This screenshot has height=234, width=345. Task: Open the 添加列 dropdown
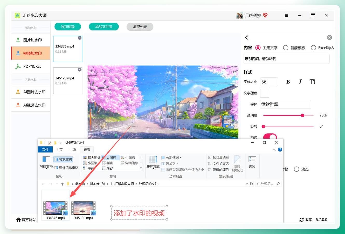[x=170, y=164]
